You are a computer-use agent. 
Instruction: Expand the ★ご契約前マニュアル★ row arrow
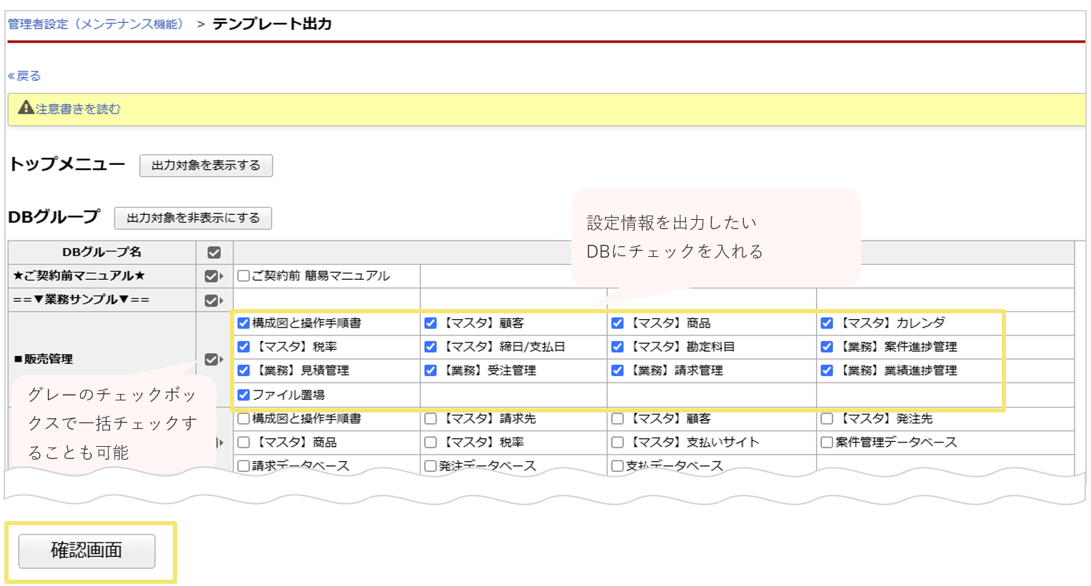(221, 276)
